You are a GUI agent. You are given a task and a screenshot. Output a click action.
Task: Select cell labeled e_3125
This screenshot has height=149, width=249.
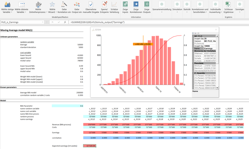pos(240,119)
